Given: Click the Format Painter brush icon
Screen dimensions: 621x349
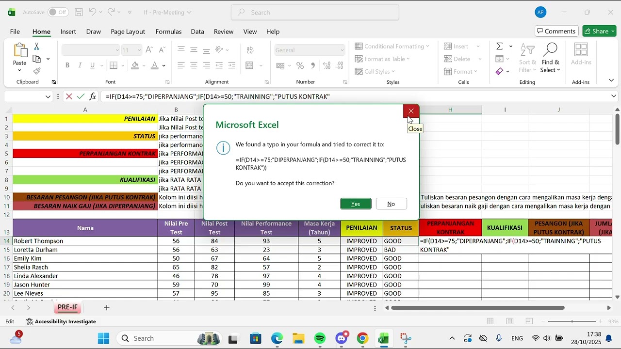Looking at the screenshot, I should (x=37, y=71).
